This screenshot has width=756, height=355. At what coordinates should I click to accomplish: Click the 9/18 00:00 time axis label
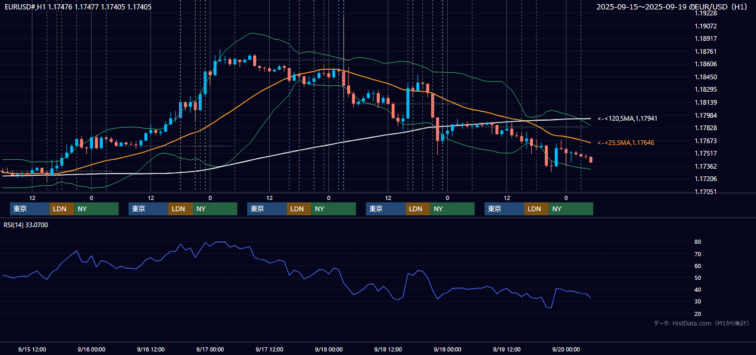tap(328, 349)
